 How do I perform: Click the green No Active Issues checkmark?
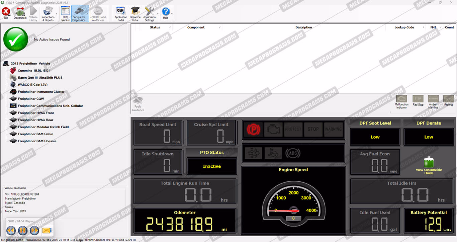pyautogui.click(x=16, y=39)
